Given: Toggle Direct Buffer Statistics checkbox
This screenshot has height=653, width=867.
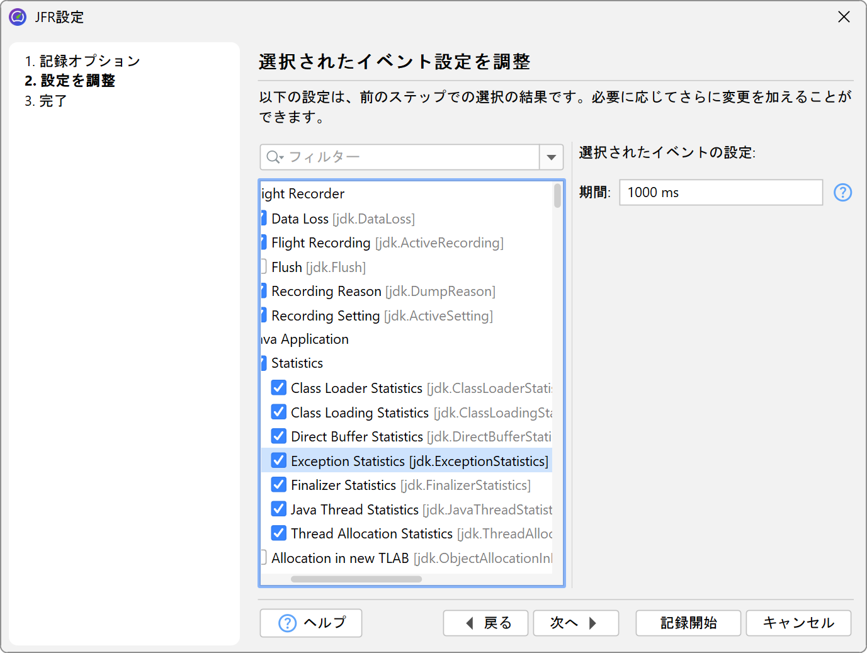Looking at the screenshot, I should 278,436.
